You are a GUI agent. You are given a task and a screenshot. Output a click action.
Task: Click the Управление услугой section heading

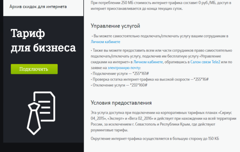(x=115, y=26)
